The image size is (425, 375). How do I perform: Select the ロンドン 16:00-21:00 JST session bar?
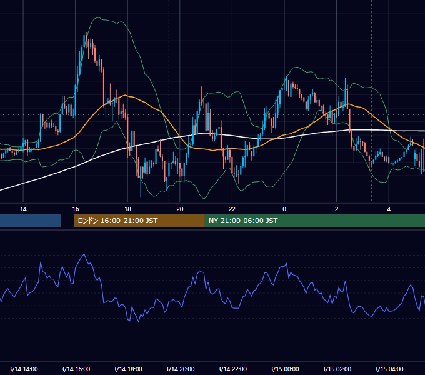click(139, 221)
